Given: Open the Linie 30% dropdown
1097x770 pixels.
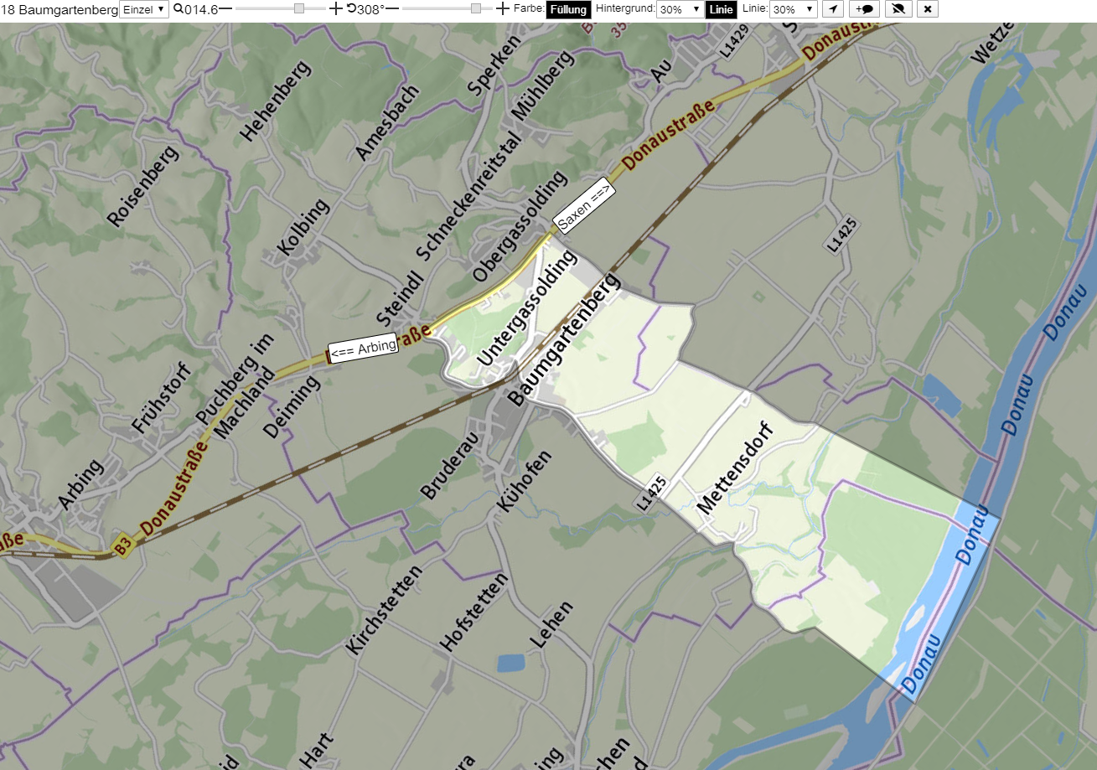Looking at the screenshot, I should [793, 9].
